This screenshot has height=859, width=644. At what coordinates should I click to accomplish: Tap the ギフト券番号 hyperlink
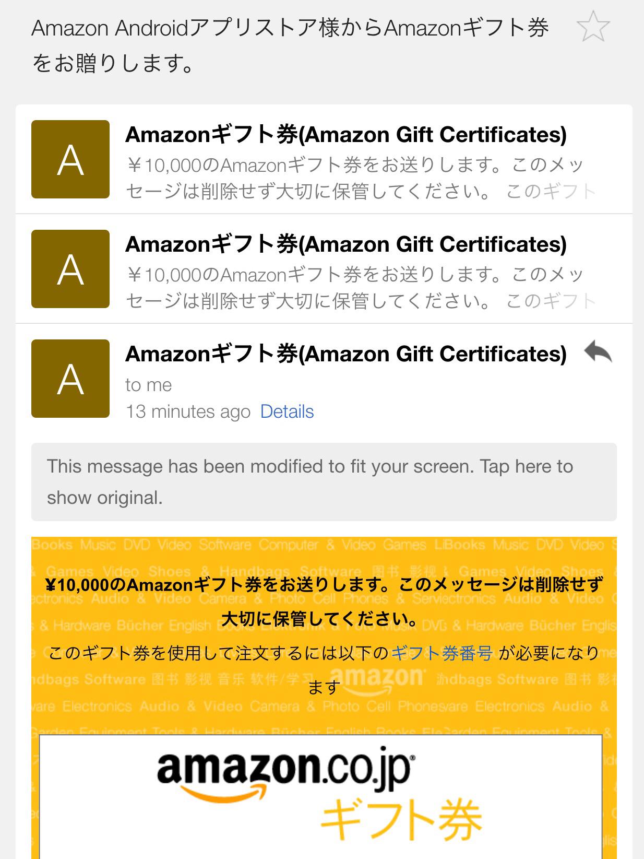point(442,653)
